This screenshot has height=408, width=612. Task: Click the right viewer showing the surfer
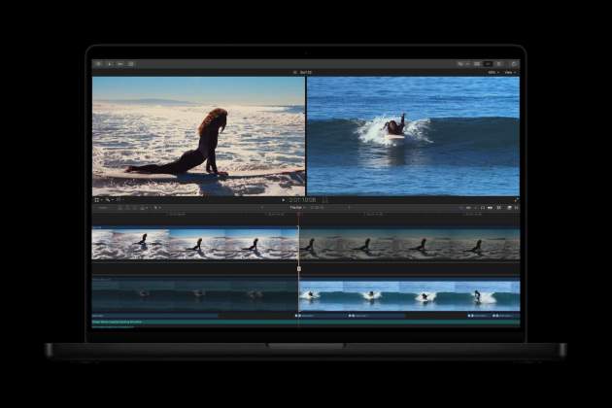[413, 136]
